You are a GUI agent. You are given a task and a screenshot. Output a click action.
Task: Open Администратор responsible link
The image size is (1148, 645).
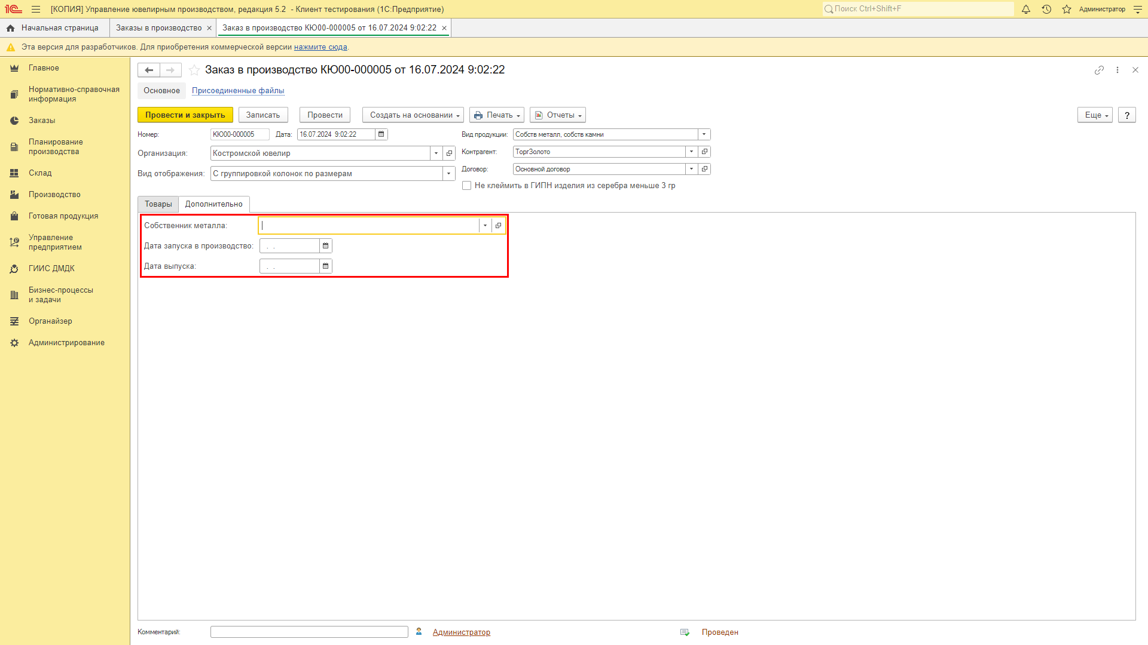coord(462,632)
